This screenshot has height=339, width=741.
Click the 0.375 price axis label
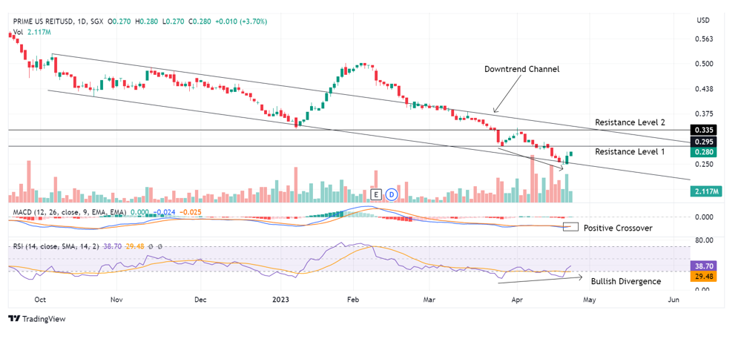tap(705, 114)
